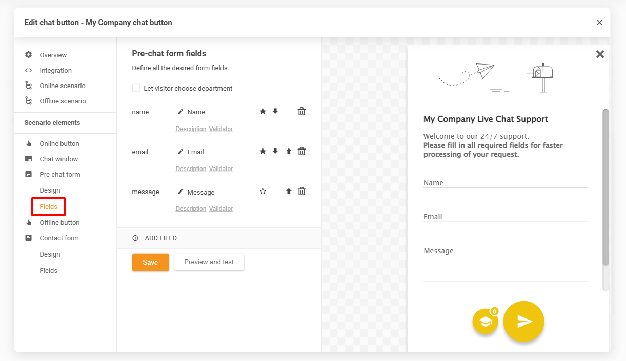The image size is (626, 361).
Task: Click the preview pane vertical scrollbar
Action: 605,187
